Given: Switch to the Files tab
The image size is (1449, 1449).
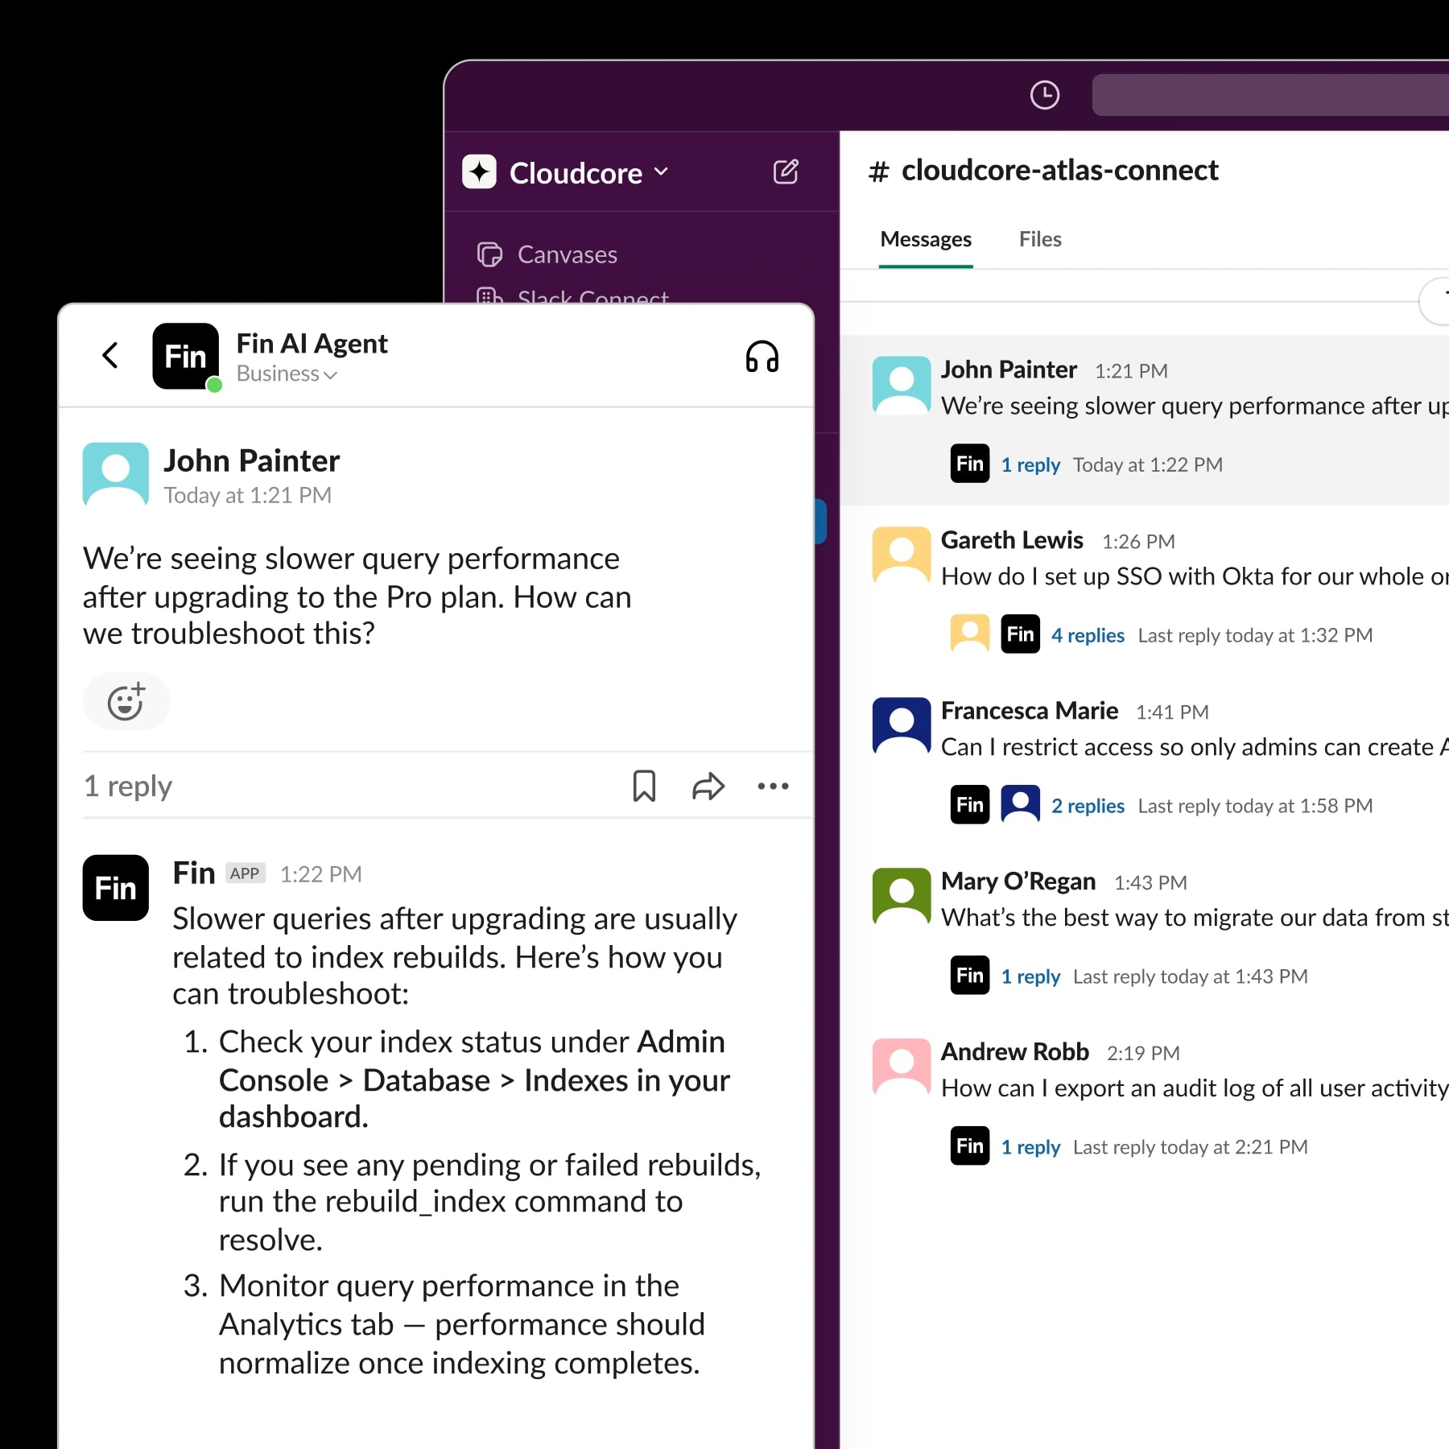Looking at the screenshot, I should pos(1040,239).
